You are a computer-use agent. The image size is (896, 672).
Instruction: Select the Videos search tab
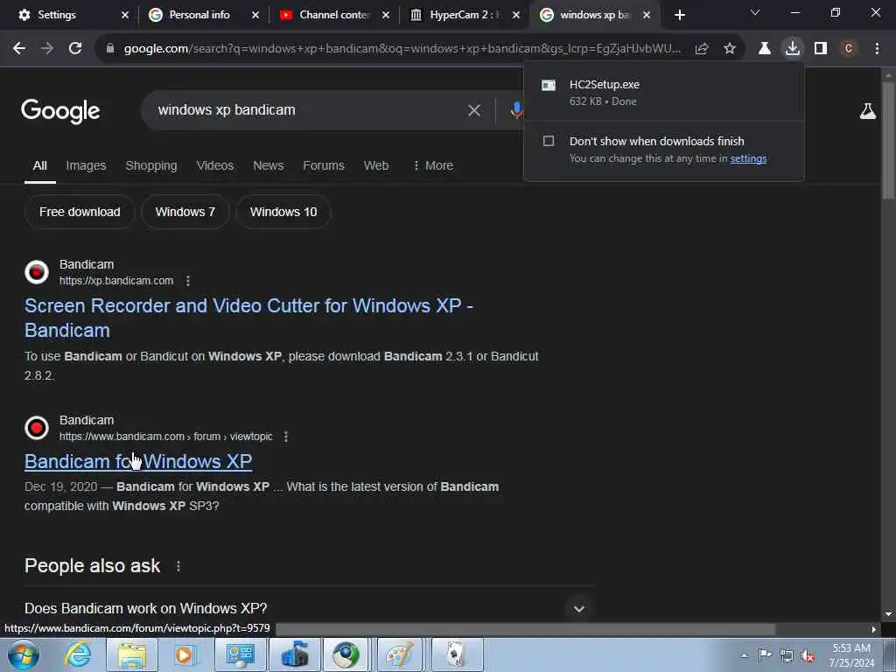pos(215,165)
